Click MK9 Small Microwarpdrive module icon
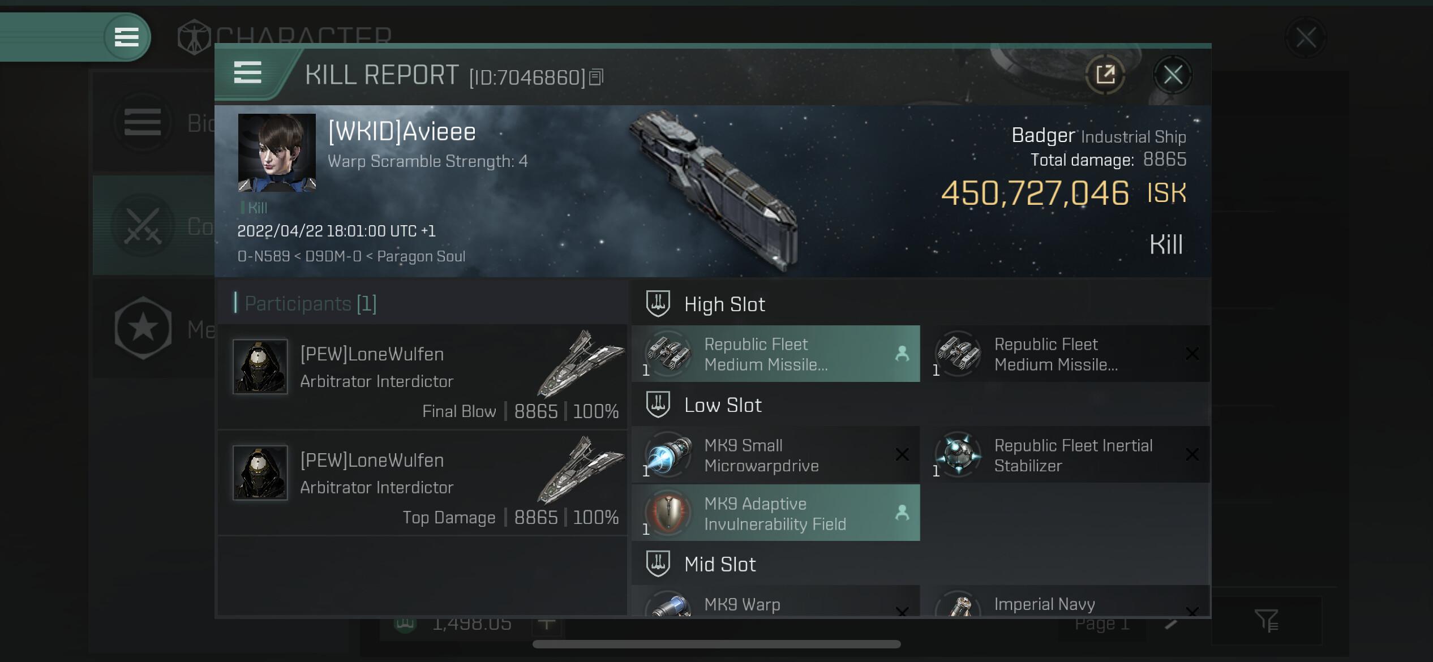The height and width of the screenshot is (662, 1433). [x=669, y=454]
